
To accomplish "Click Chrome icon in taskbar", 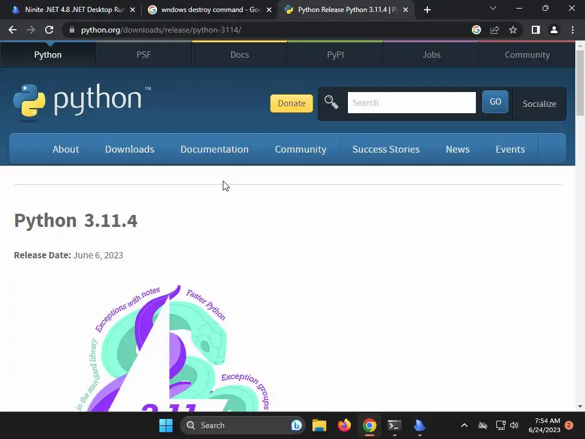I will pyautogui.click(x=370, y=425).
